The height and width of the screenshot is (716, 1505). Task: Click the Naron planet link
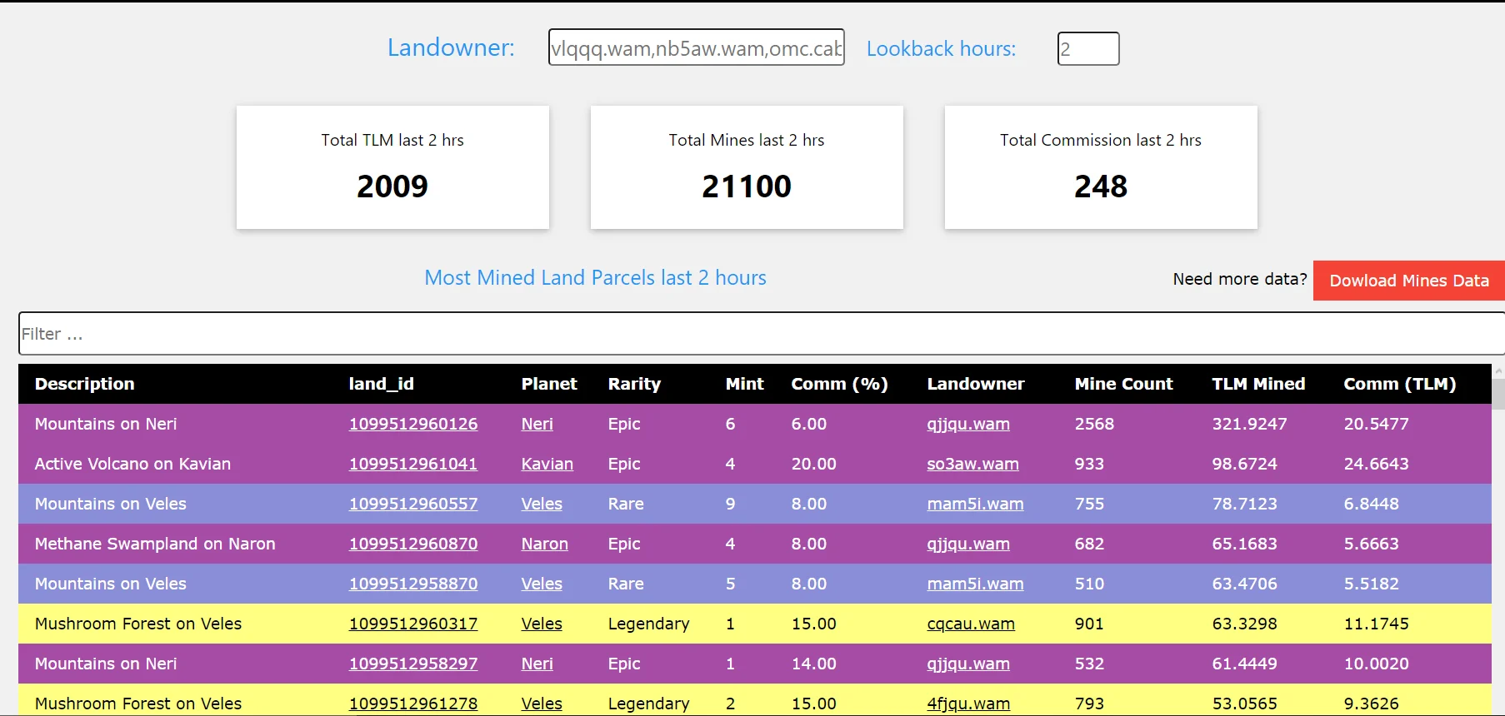544,544
